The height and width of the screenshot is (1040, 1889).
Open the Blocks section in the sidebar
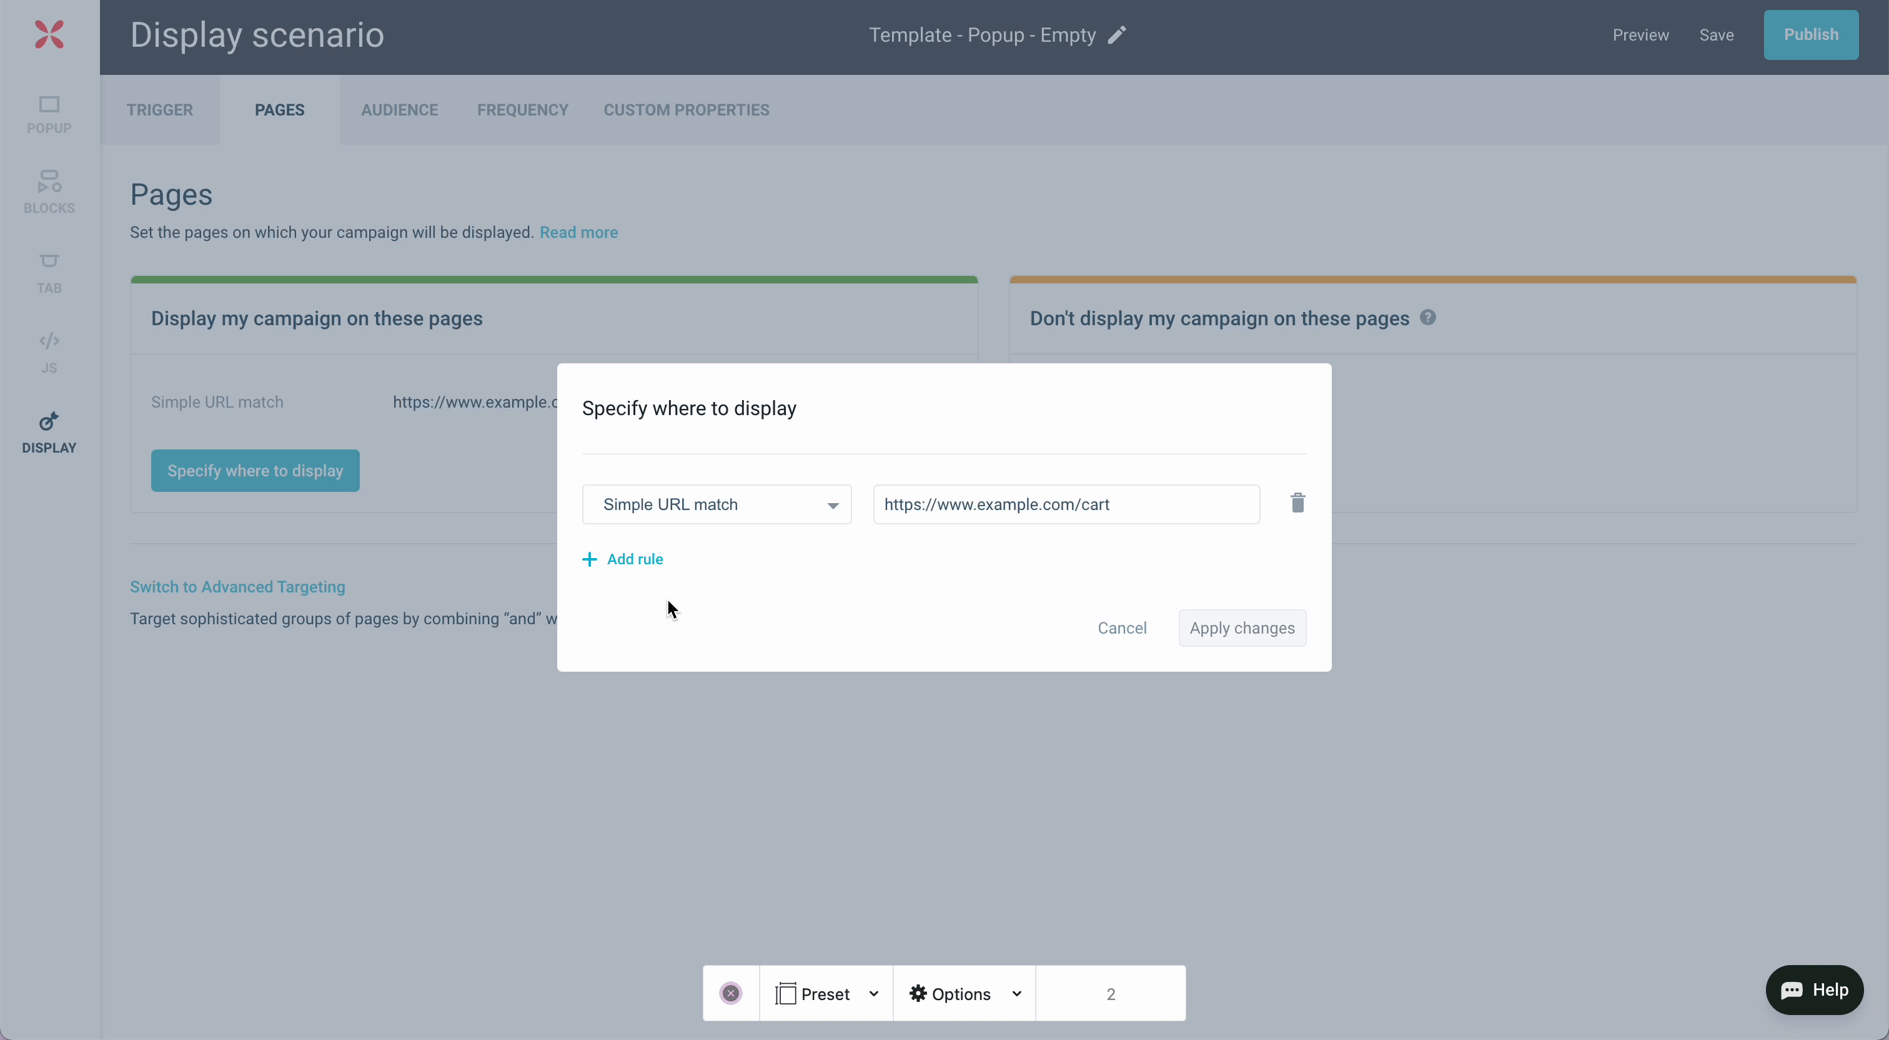click(x=49, y=192)
